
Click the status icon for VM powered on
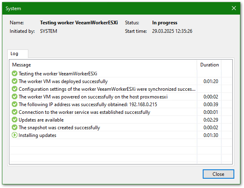(x=15, y=97)
